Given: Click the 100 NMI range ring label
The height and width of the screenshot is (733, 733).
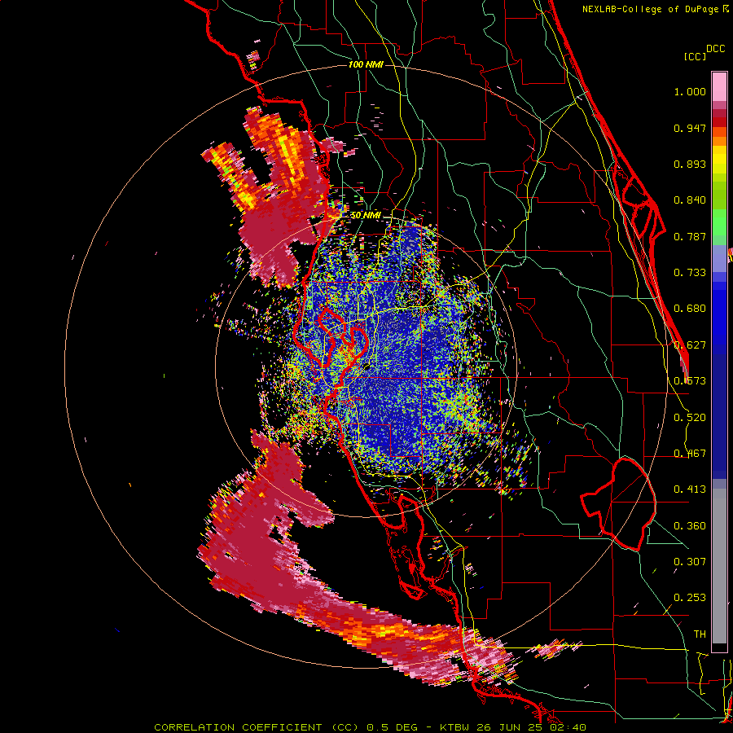Looking at the screenshot, I should coord(366,64).
